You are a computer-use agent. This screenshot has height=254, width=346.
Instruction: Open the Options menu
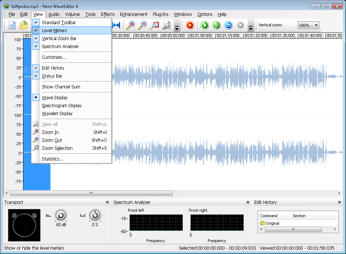tap(205, 14)
